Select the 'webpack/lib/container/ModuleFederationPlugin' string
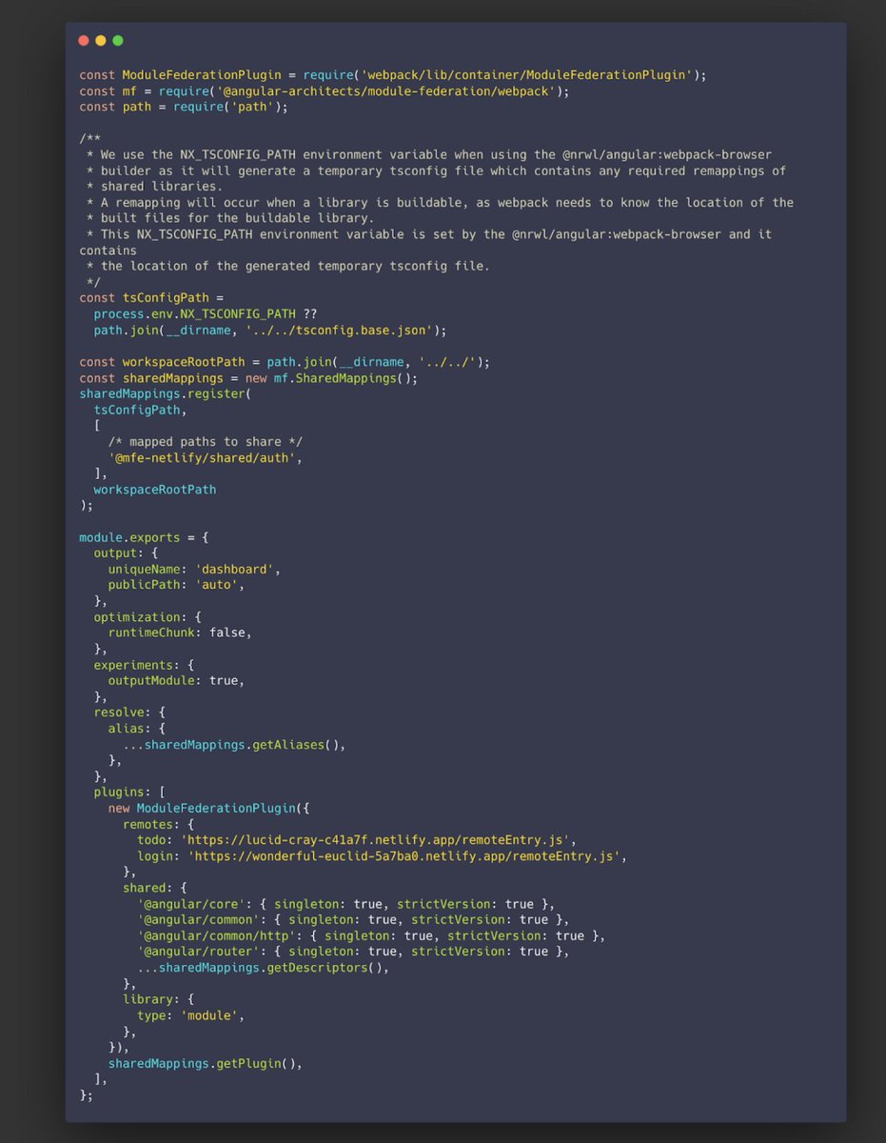The image size is (886, 1143). coord(525,75)
